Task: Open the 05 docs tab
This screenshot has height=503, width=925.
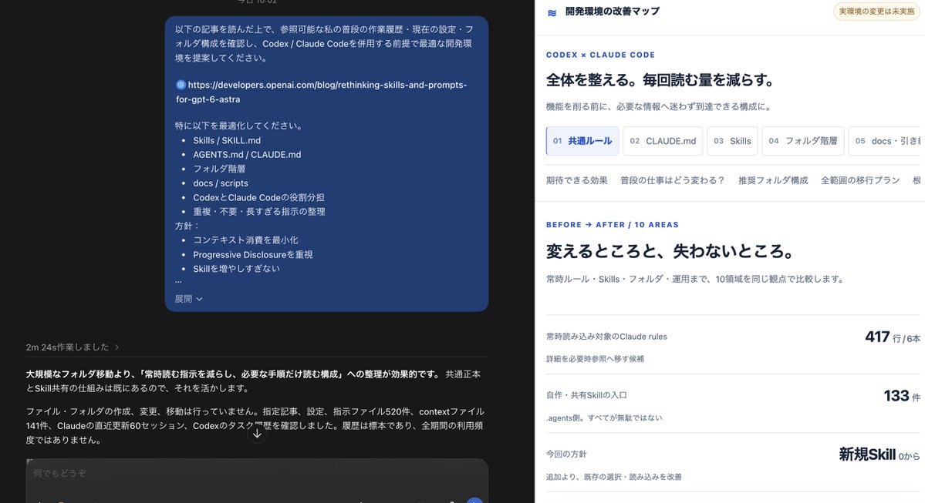Action: pyautogui.click(x=885, y=141)
